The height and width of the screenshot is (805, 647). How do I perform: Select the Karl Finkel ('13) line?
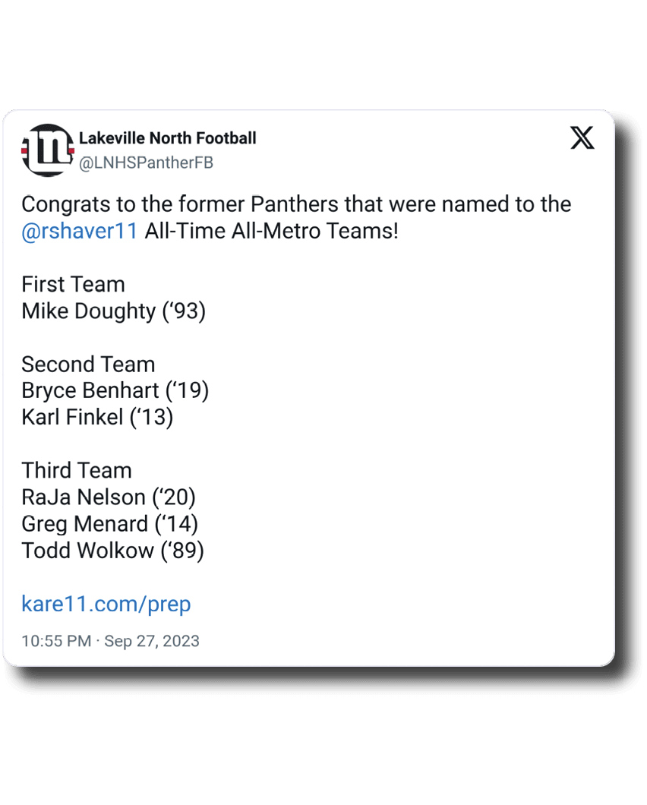click(x=97, y=418)
